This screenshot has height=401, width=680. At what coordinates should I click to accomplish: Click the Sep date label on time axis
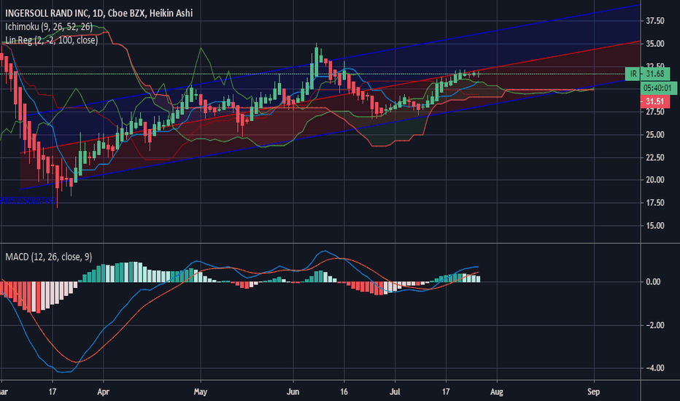tap(593, 392)
